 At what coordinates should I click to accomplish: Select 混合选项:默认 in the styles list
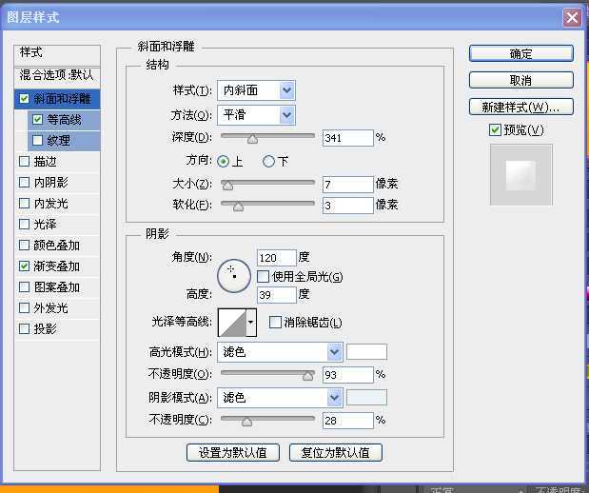pyautogui.click(x=57, y=74)
